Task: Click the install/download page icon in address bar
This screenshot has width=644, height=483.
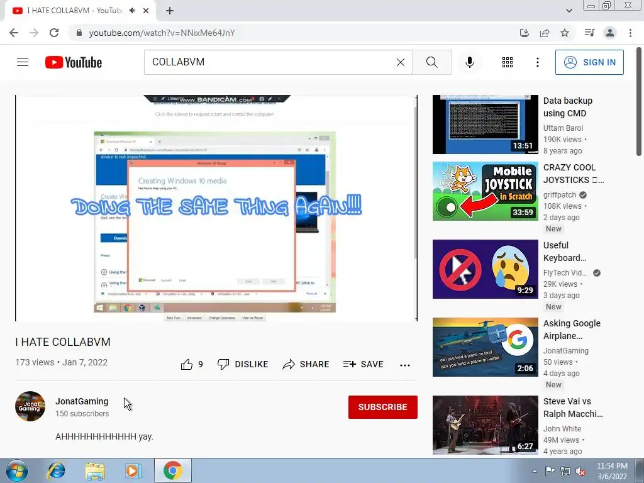Action: 524,33
